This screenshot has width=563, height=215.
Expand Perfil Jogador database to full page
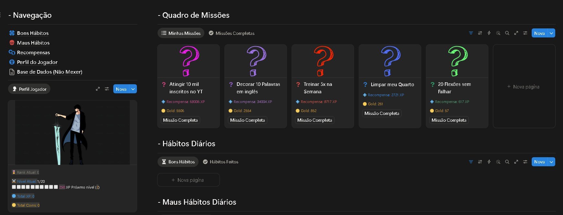point(98,89)
